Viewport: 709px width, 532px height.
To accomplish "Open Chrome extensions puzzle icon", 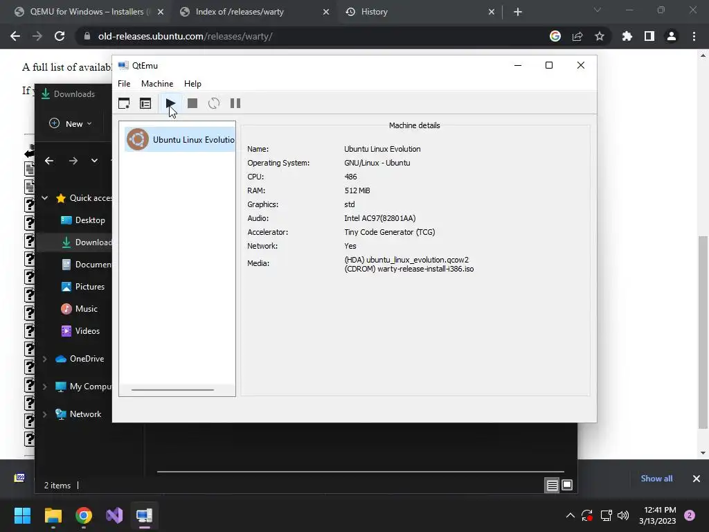I will (x=627, y=36).
